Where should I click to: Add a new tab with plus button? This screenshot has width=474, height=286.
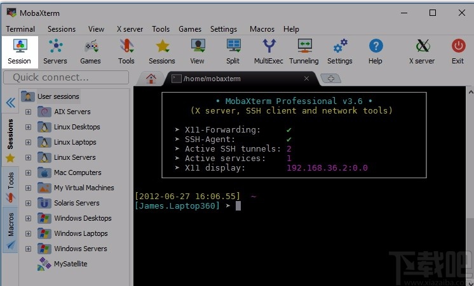[330, 79]
